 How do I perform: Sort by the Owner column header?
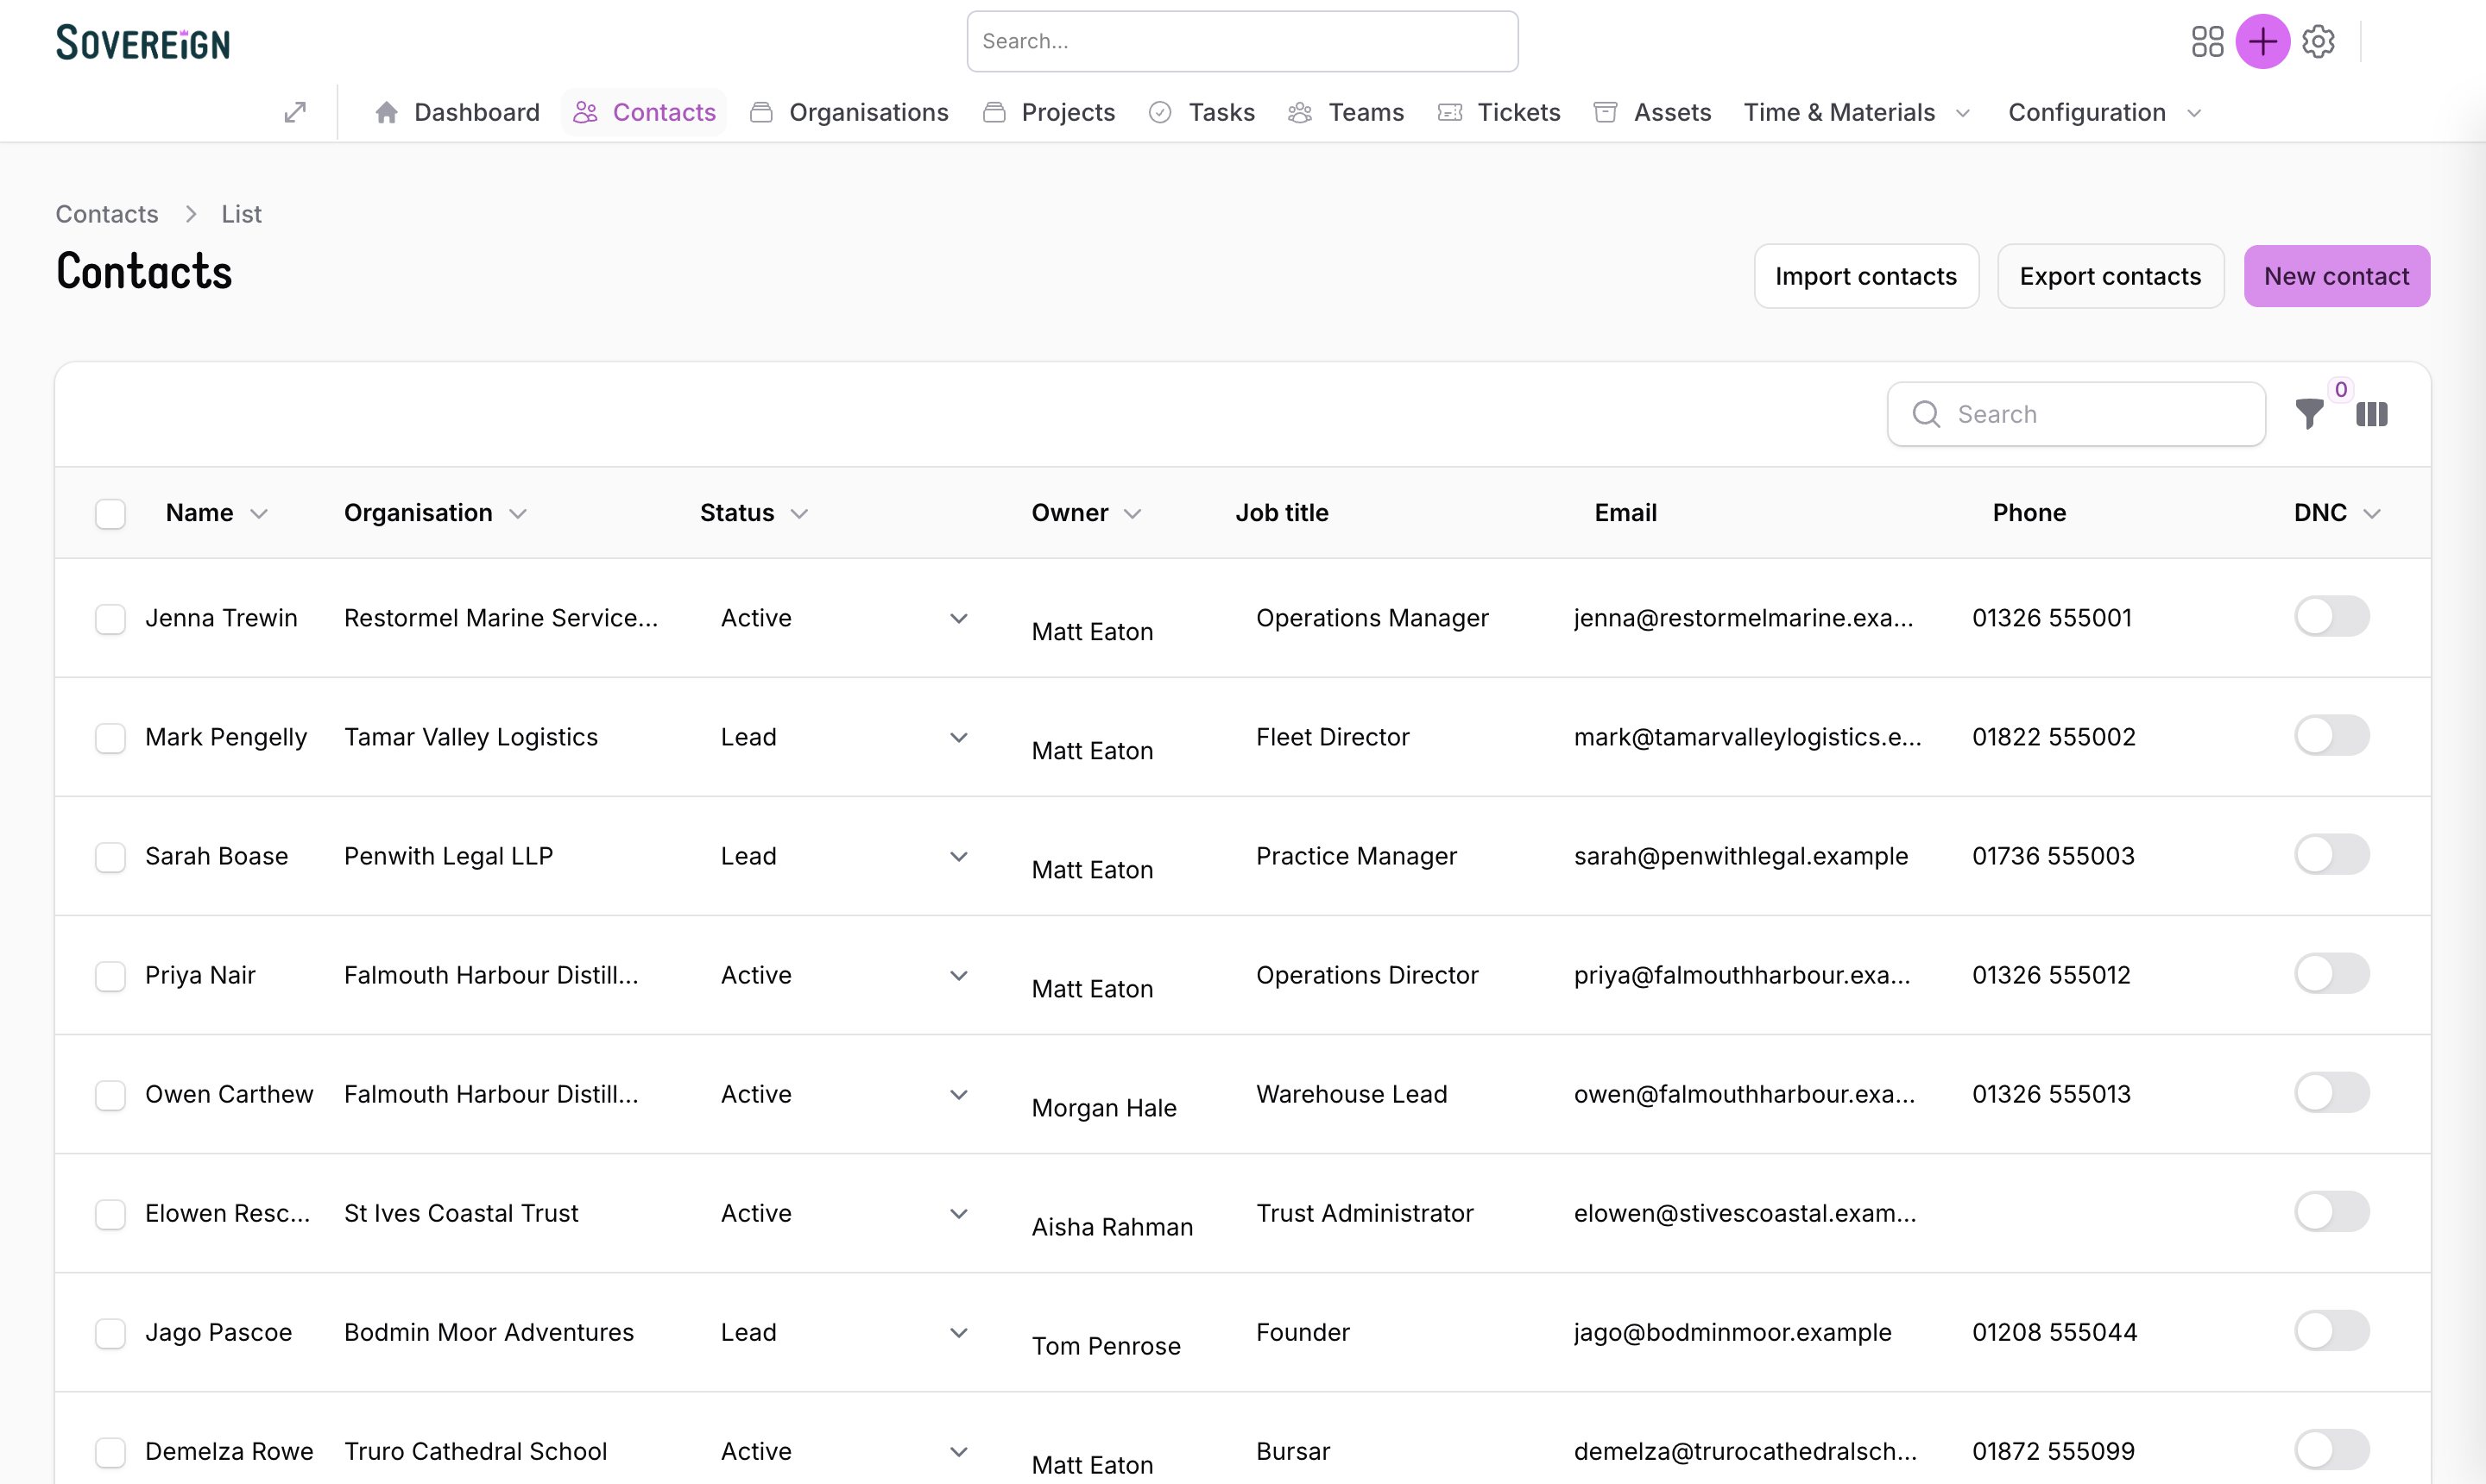tap(1087, 513)
